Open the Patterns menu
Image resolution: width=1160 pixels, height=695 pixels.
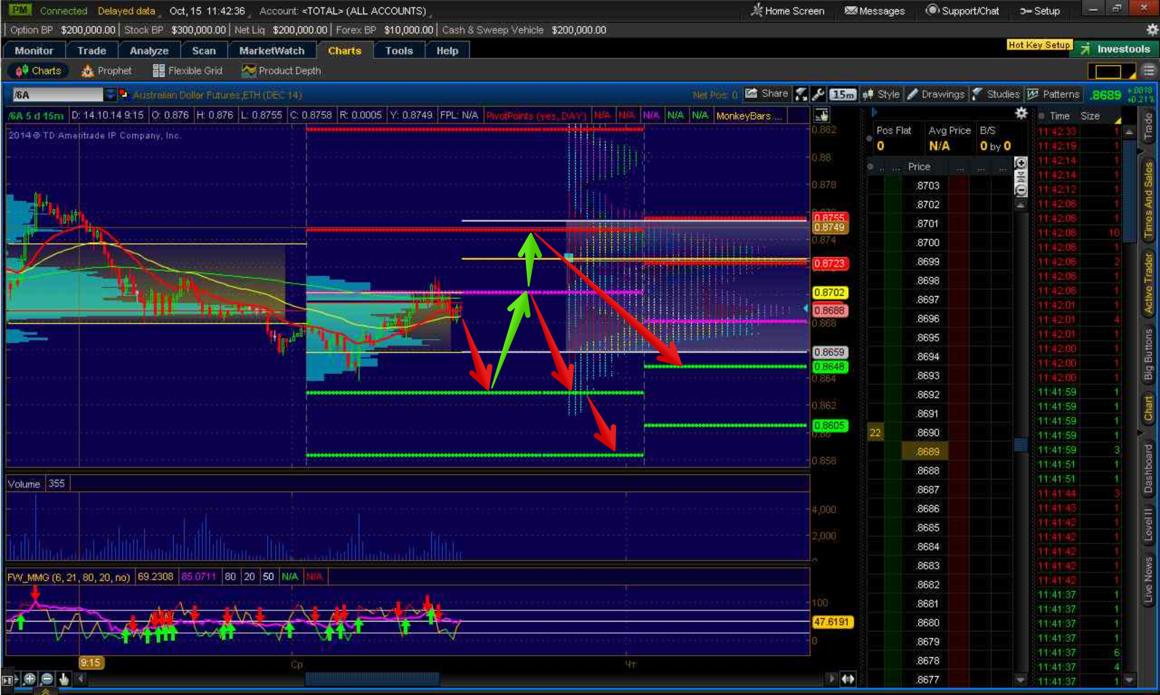[x=1053, y=94]
